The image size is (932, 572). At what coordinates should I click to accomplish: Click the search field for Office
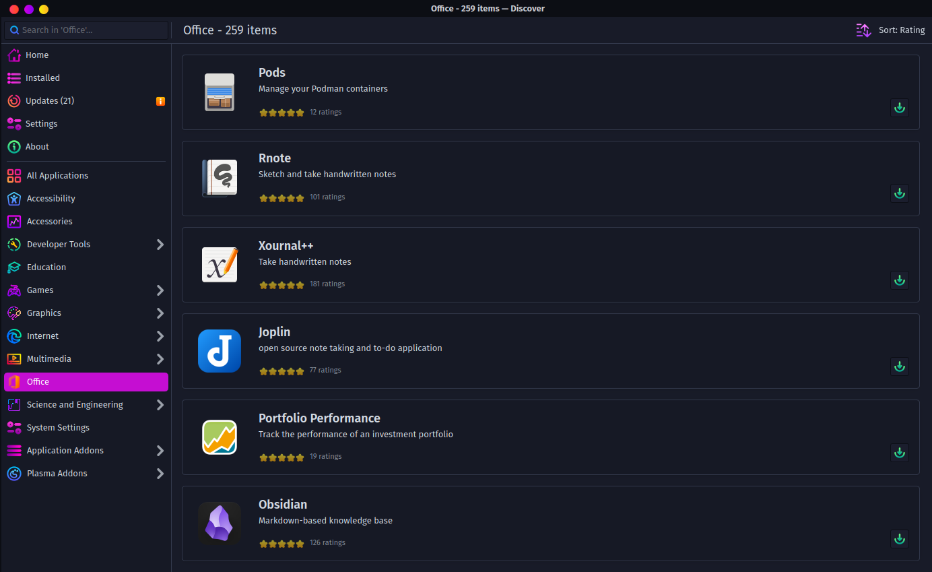click(x=86, y=30)
